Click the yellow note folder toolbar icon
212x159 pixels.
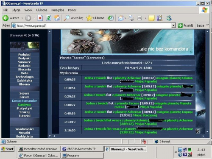tap(151, 18)
